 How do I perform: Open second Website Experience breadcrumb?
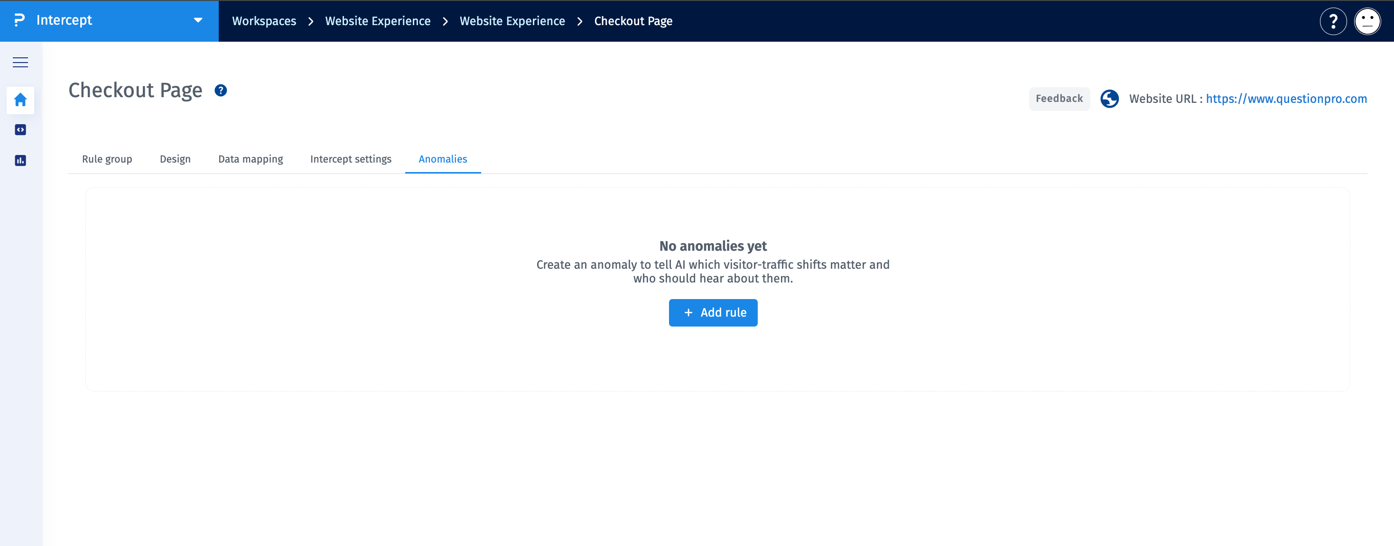(512, 21)
